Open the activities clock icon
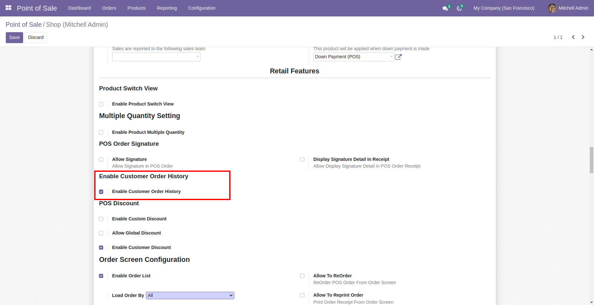 point(459,8)
